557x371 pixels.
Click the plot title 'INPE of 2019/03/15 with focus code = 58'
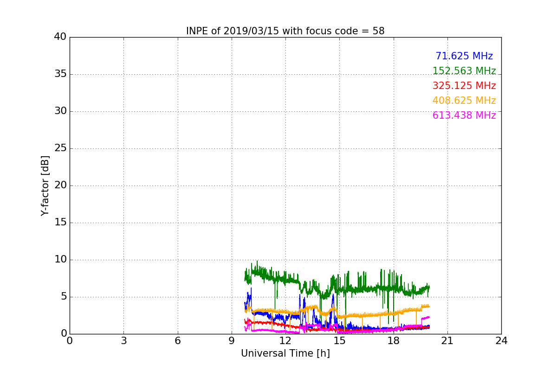[x=285, y=31]
